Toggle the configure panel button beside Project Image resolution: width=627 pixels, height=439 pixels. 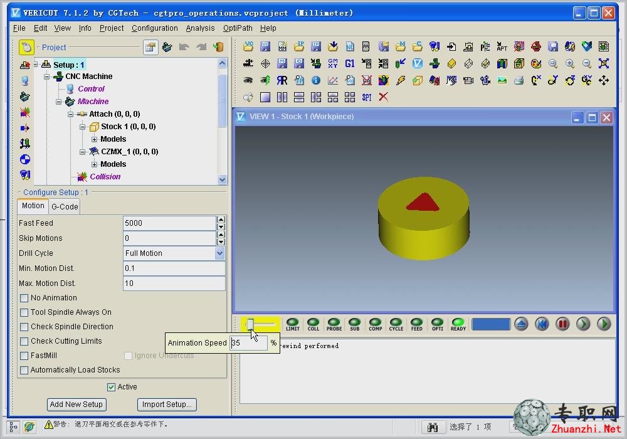coord(150,47)
